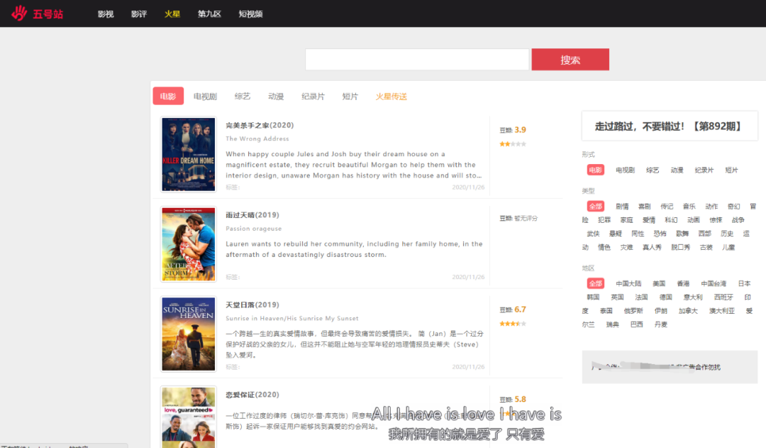The height and width of the screenshot is (448, 766).
Task: Switch to the 电视剧 tab
Action: 205,97
